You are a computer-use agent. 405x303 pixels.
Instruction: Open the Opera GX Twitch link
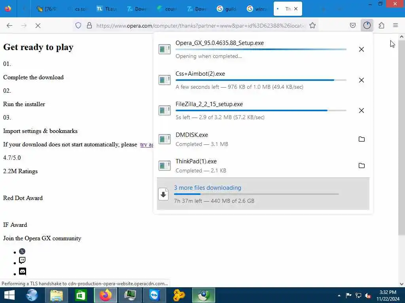tap(22, 260)
